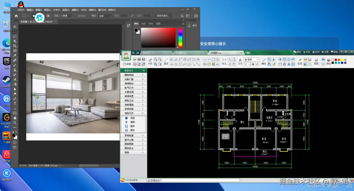The image size is (354, 191).
Task: Open Photoshop 图像(I) menu
Action: (39, 10)
